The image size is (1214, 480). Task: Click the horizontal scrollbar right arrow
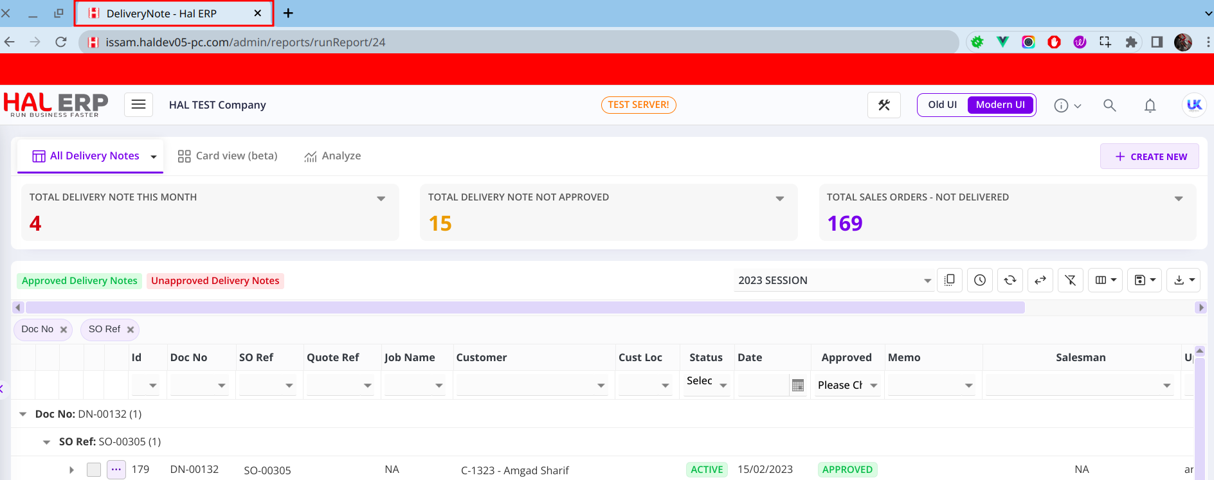(1200, 308)
